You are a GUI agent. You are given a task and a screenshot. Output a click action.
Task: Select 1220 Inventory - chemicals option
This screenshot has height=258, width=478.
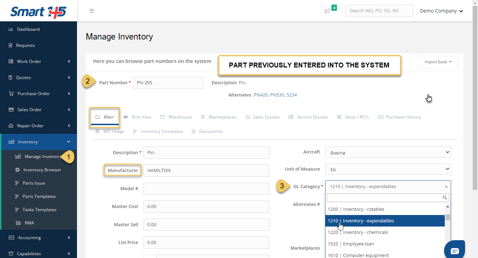pyautogui.click(x=385, y=232)
